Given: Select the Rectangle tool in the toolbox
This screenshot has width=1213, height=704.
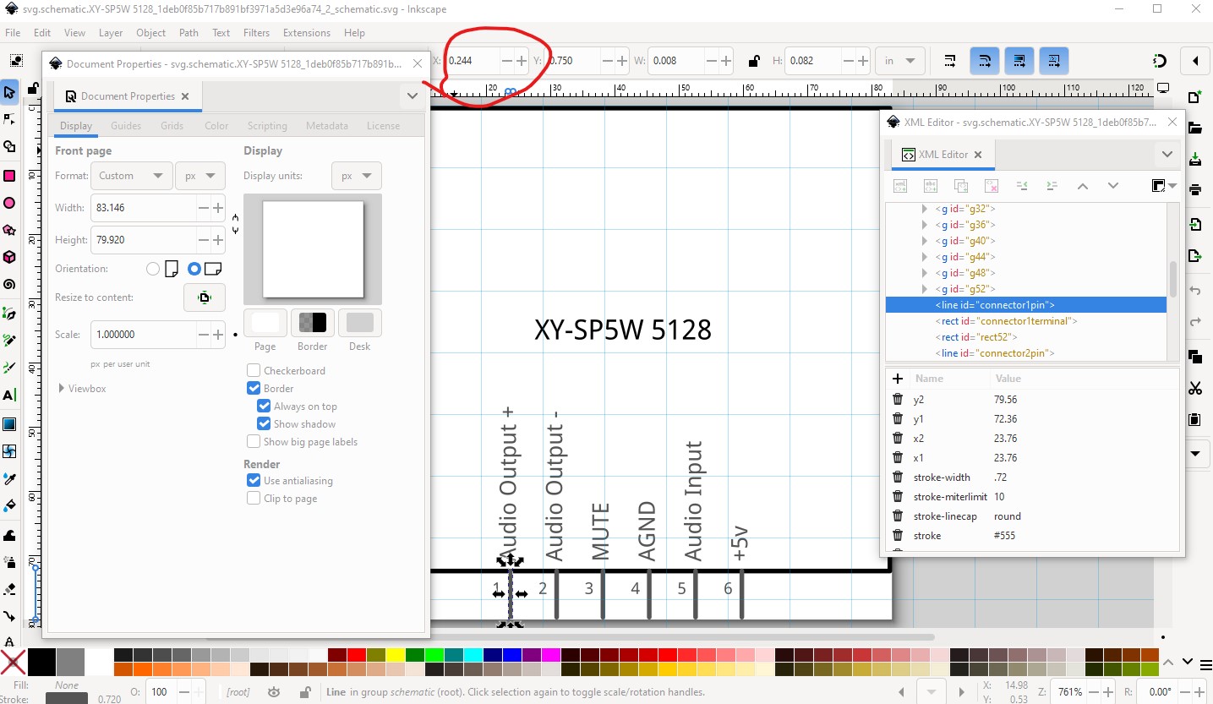Looking at the screenshot, I should [x=9, y=176].
